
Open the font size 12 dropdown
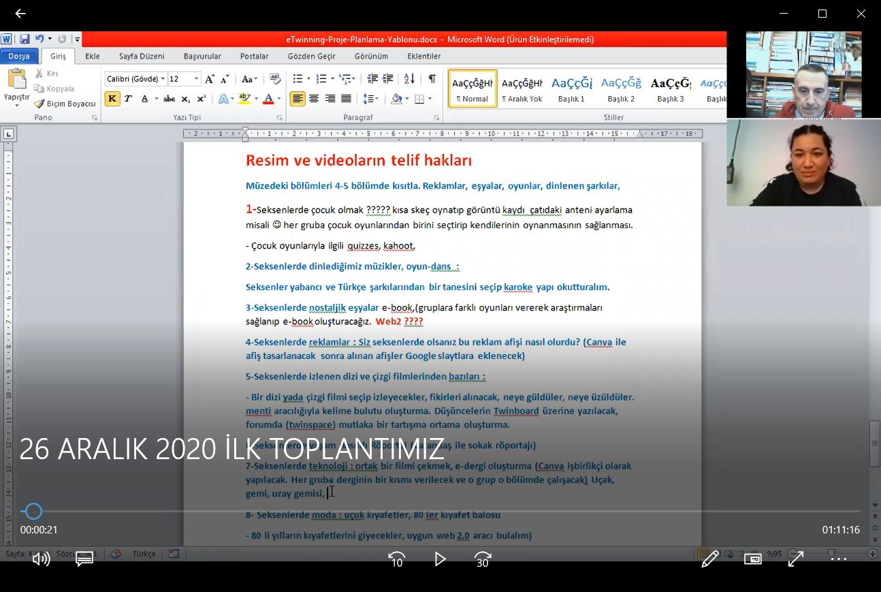pos(196,79)
